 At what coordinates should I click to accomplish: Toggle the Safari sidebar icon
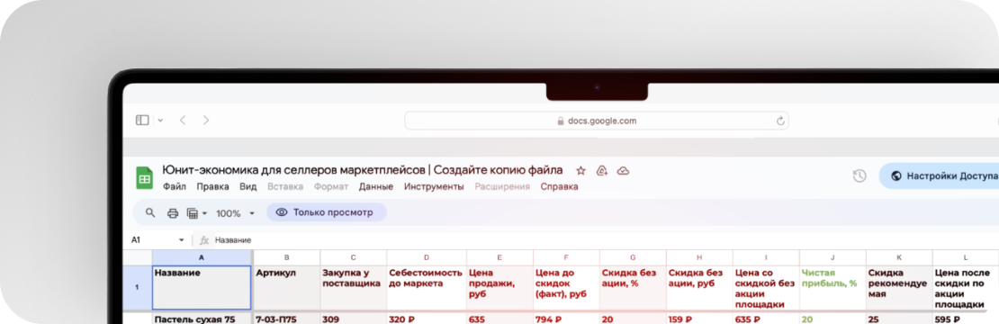142,120
